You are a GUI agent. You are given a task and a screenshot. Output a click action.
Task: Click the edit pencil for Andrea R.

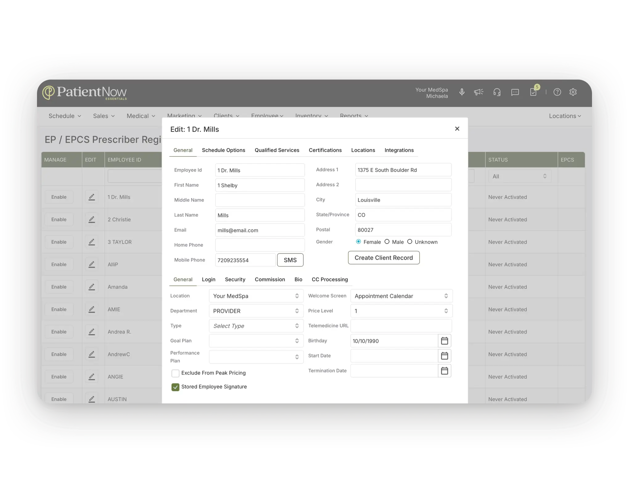pos(92,332)
